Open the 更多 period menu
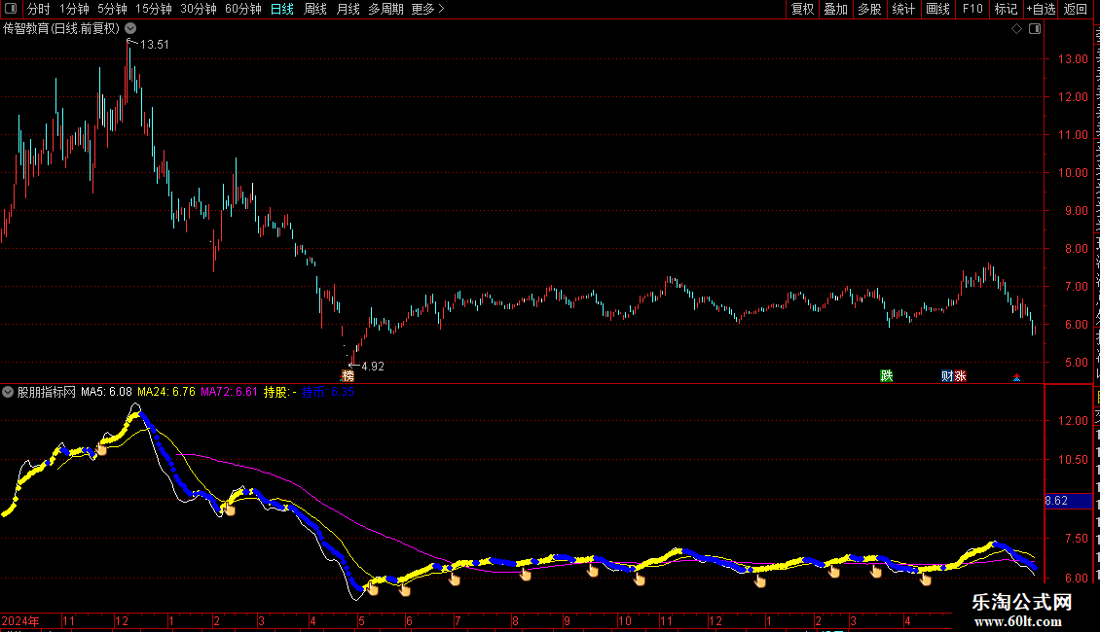 click(x=427, y=9)
